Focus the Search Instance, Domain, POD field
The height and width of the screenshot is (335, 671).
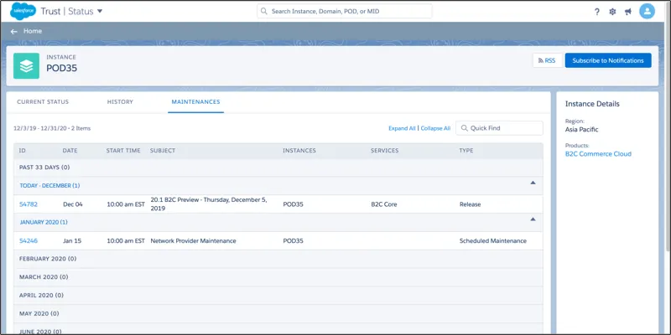(x=345, y=11)
